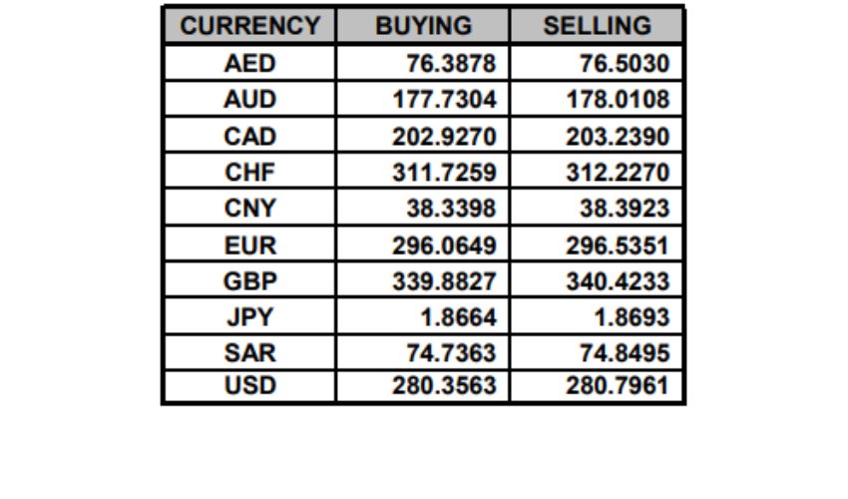Select the JPY buying rate 1.8664
Viewport: 848px width, 499px height.
click(457, 317)
